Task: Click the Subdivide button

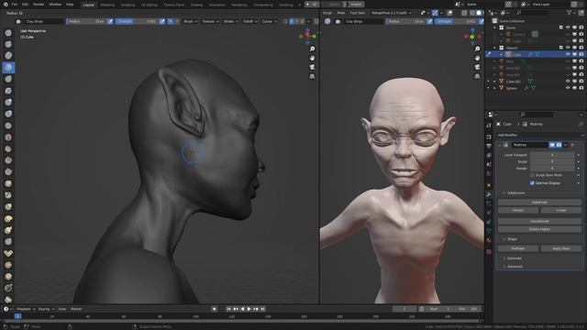Action: click(539, 202)
